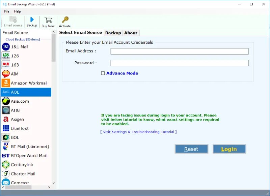Select the 'Axigen' list text

point(18,120)
